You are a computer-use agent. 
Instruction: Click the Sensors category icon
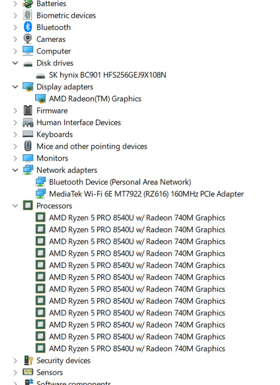[x=28, y=372]
